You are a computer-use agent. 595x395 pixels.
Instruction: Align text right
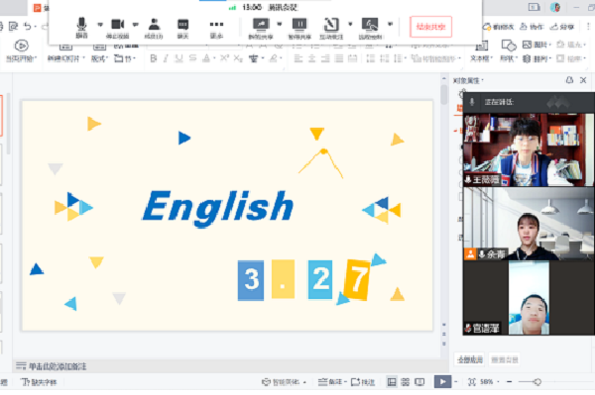[x=325, y=58]
